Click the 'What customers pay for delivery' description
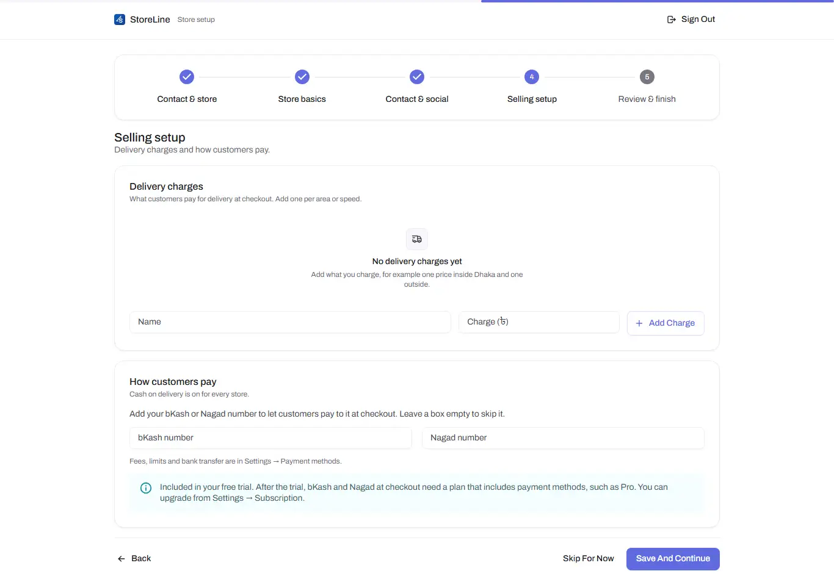Viewport: 834px width, 585px height. click(x=245, y=199)
